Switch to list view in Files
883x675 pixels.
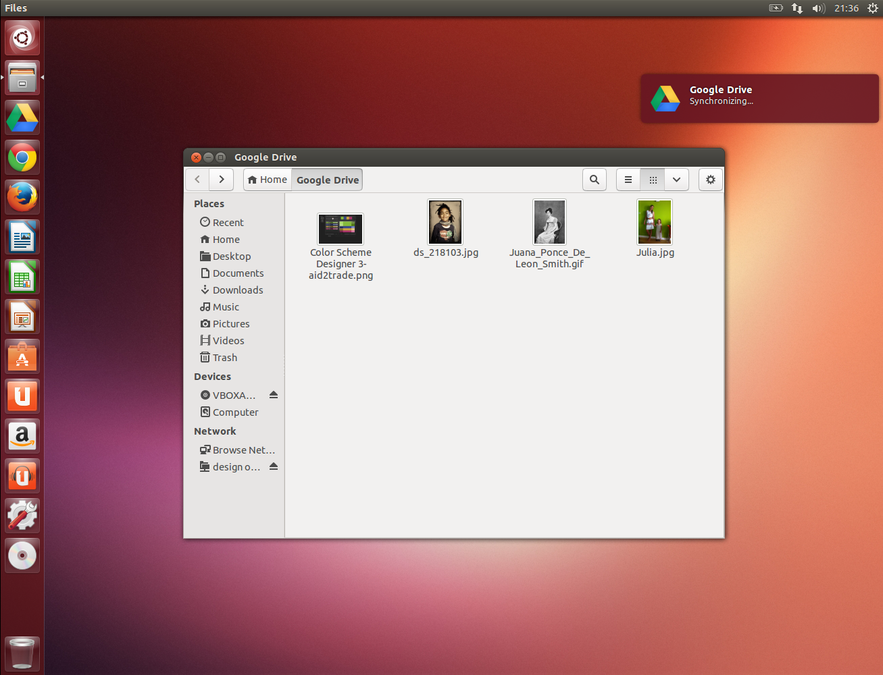[628, 180]
